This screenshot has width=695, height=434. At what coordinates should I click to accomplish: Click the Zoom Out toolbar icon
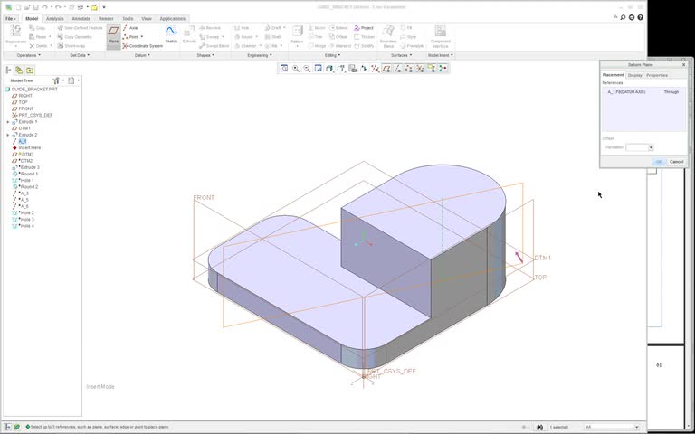307,68
